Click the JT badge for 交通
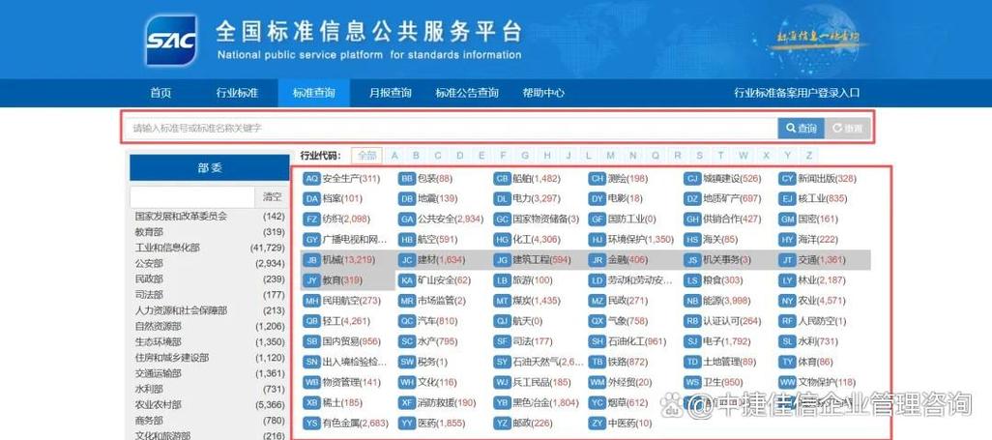The width and height of the screenshot is (992, 440). (x=788, y=260)
